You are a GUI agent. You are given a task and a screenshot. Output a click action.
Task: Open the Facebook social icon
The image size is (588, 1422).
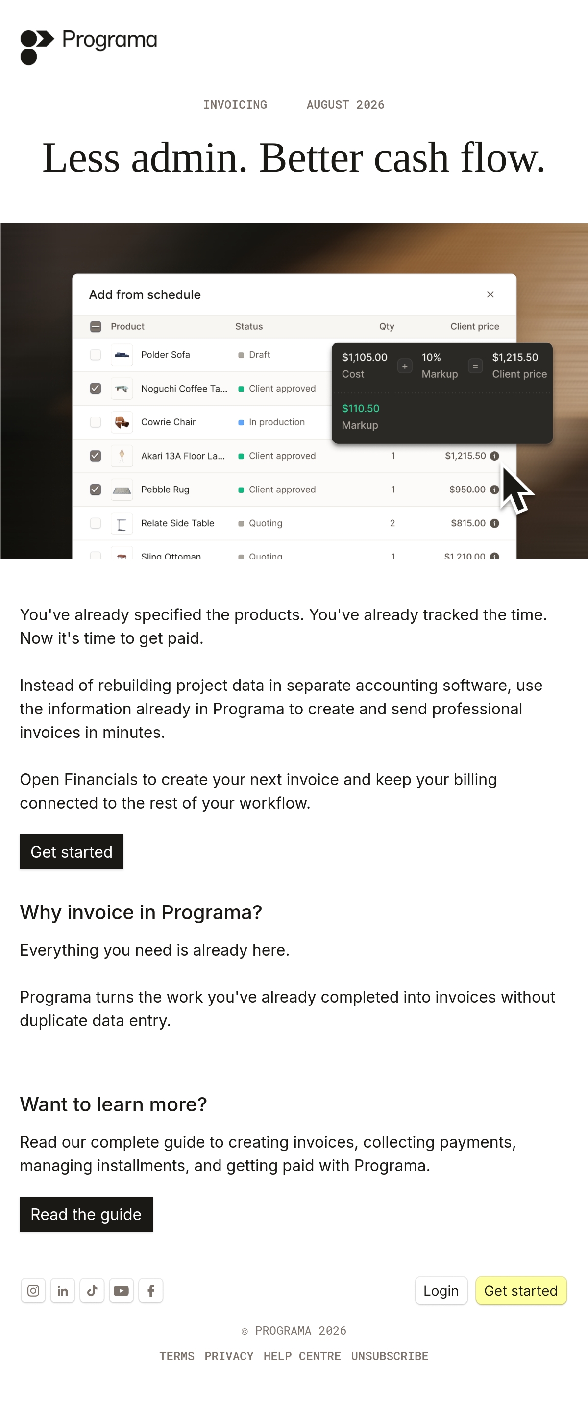(x=151, y=1291)
